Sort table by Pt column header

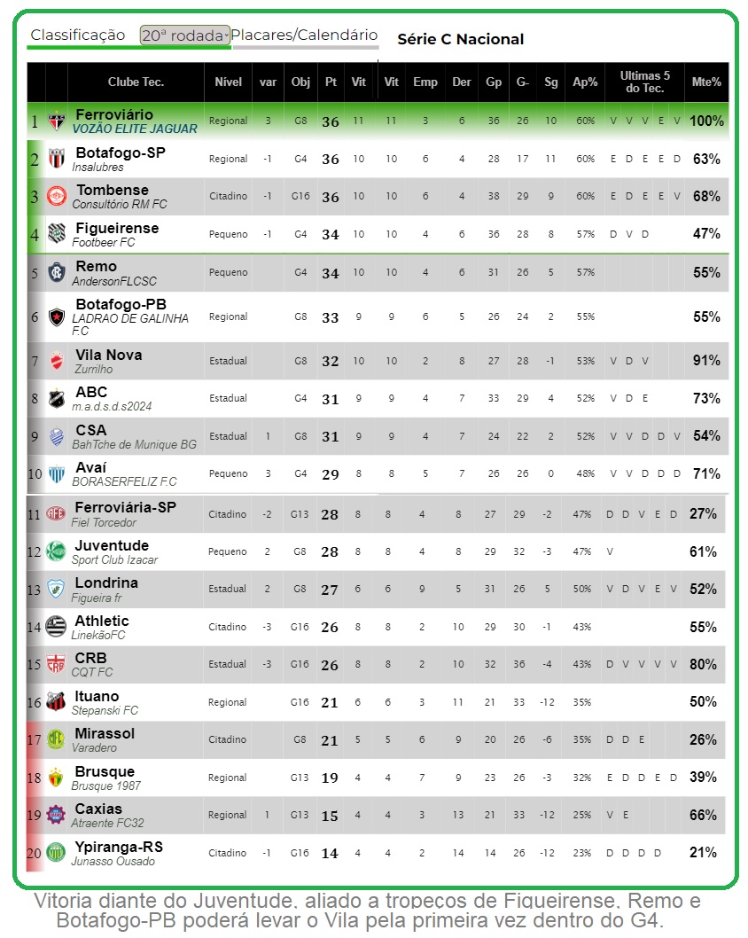pyautogui.click(x=331, y=82)
